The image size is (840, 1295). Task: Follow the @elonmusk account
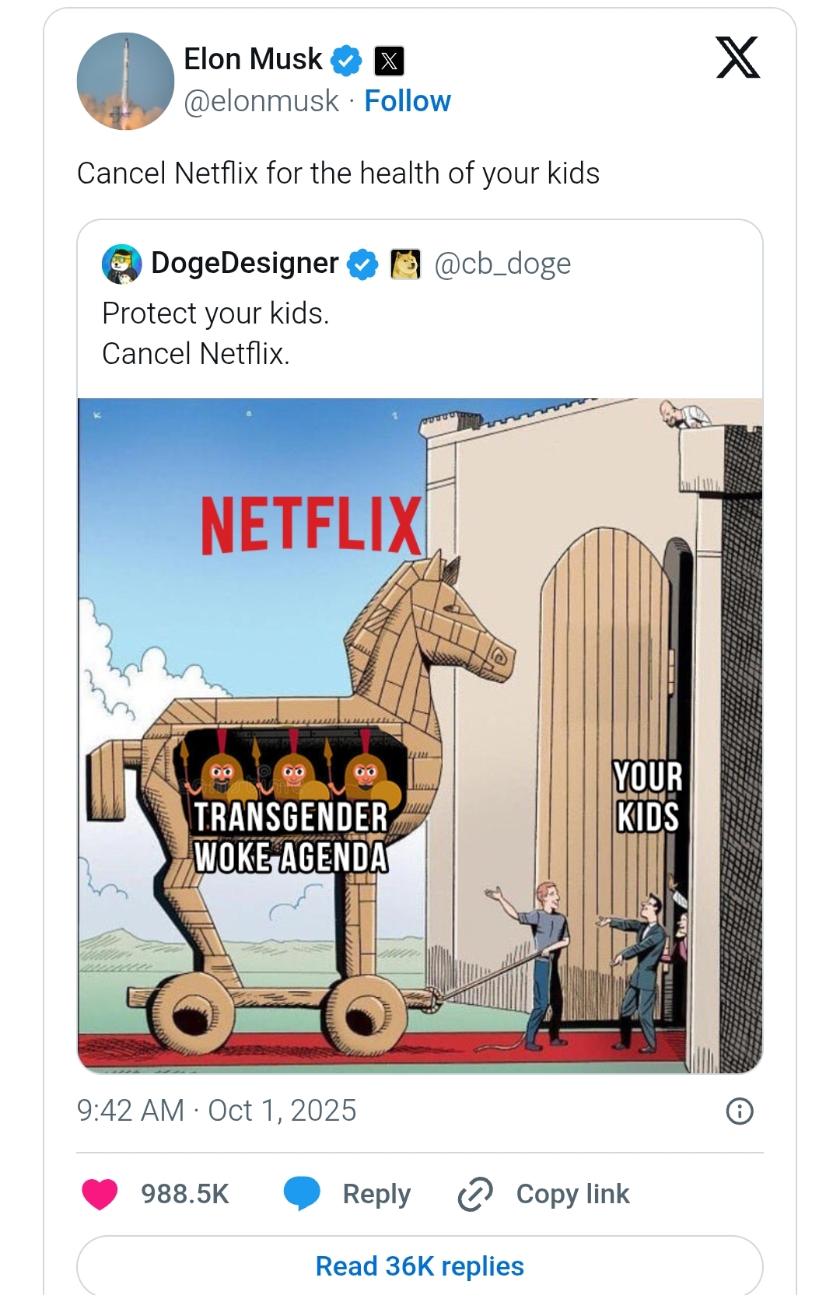(408, 101)
